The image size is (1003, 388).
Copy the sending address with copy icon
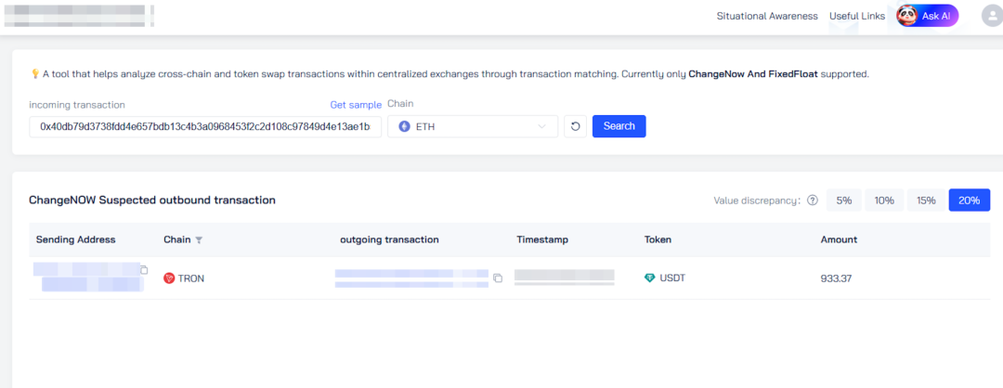pos(144,270)
